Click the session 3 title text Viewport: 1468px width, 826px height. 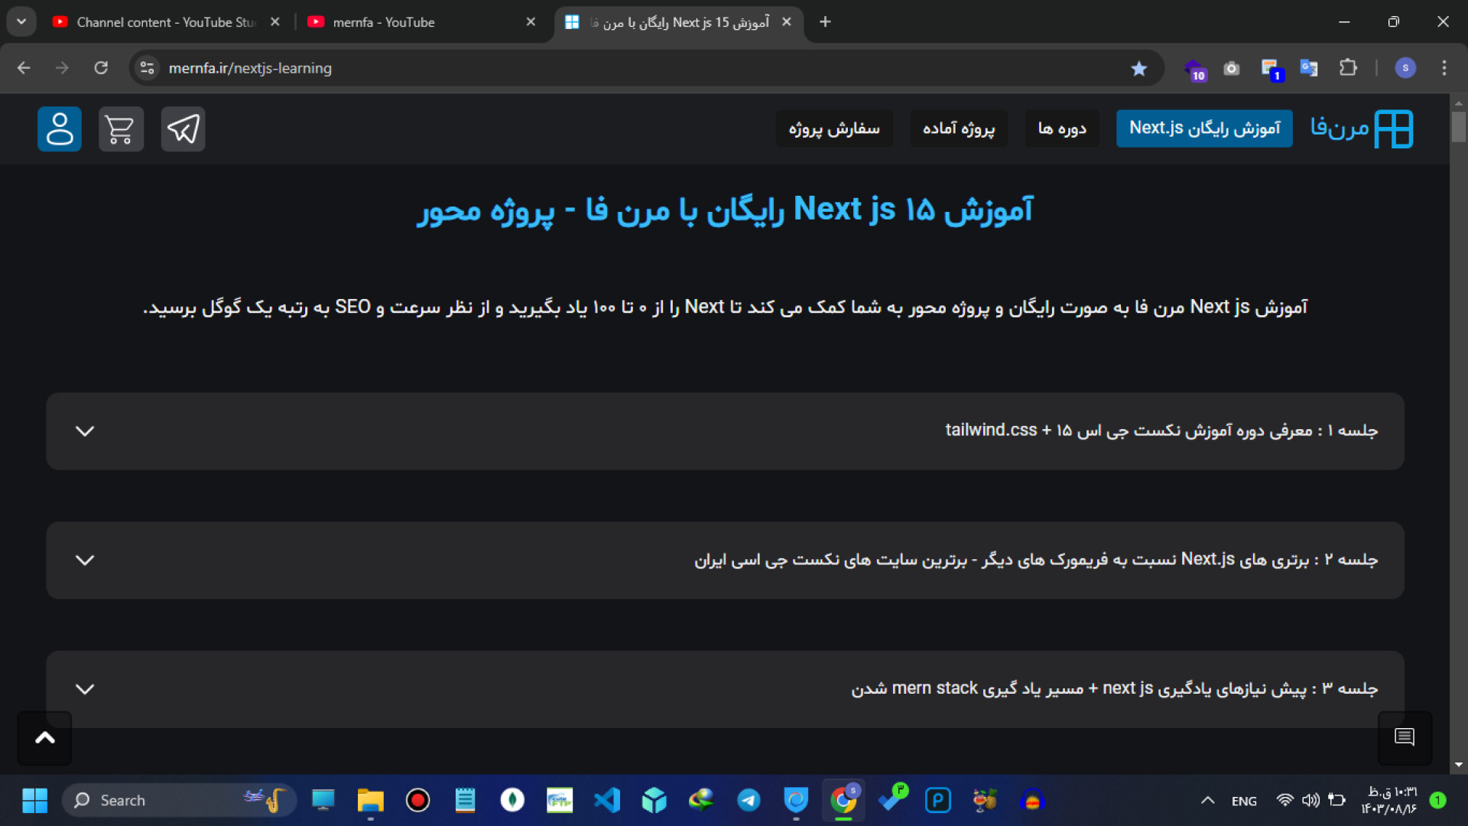(1115, 688)
